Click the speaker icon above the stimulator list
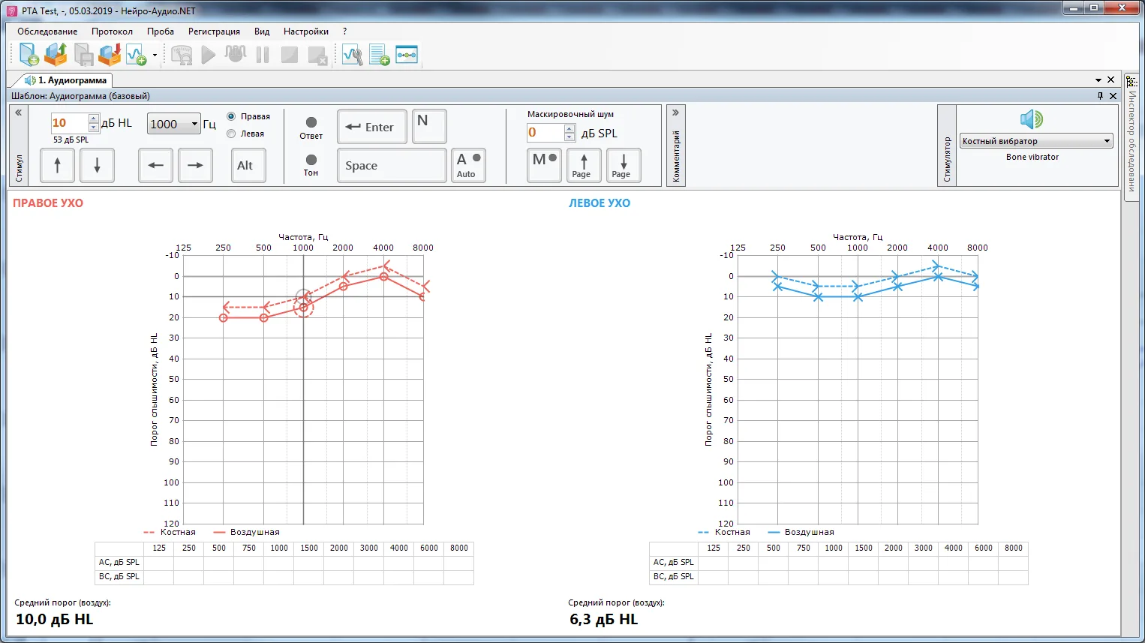1145x643 pixels. [x=1032, y=119]
